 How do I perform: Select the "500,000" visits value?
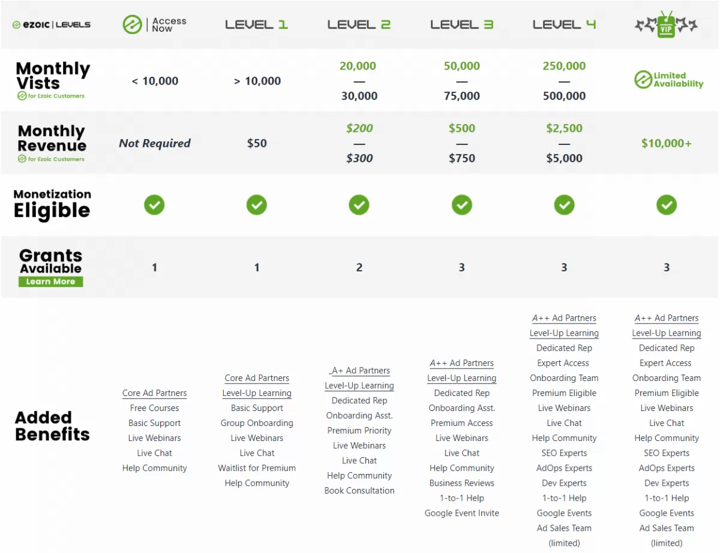(565, 96)
